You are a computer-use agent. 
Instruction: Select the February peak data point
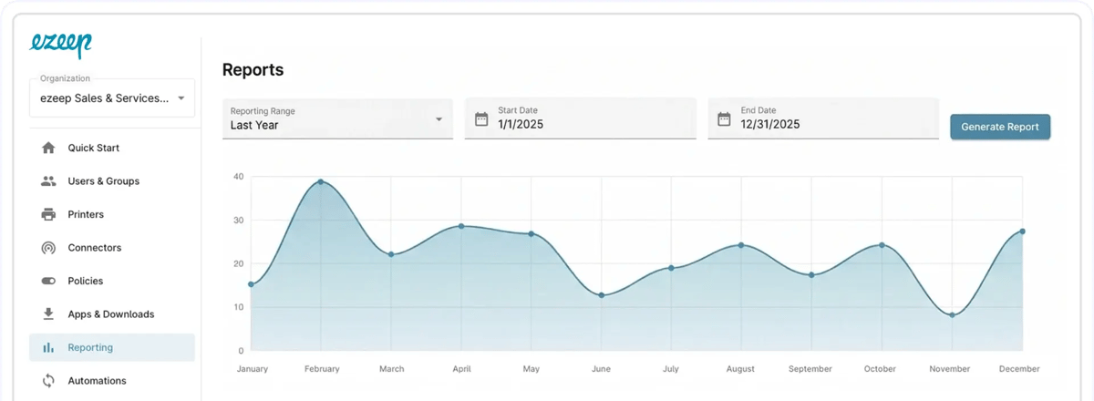pos(320,181)
